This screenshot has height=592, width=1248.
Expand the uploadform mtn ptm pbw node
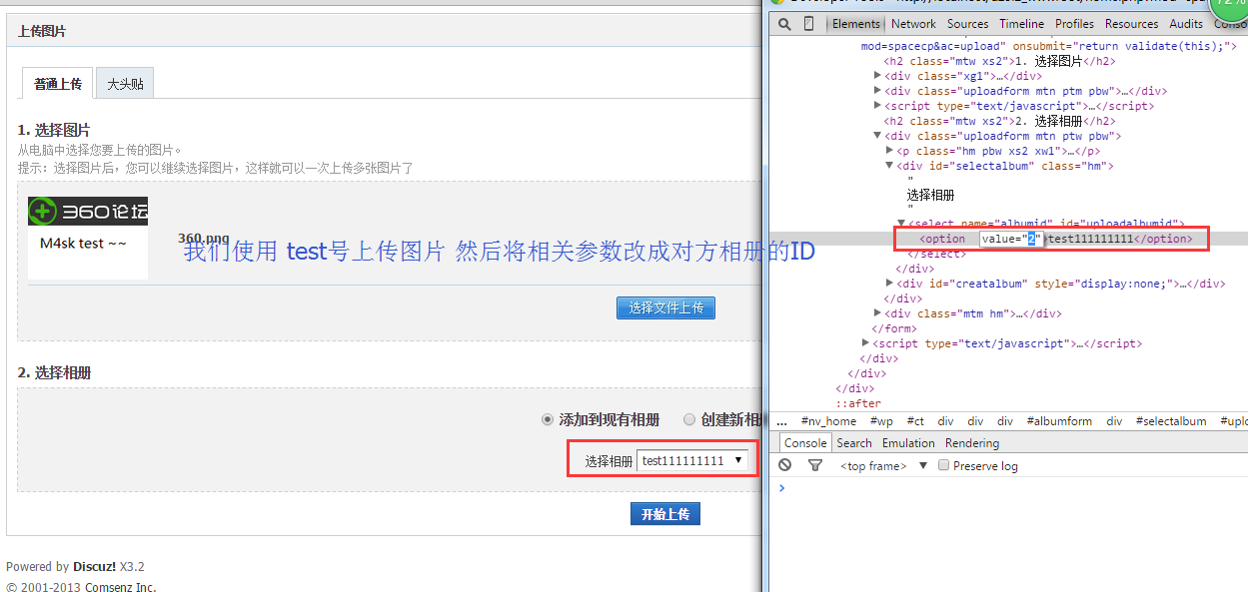(x=878, y=91)
